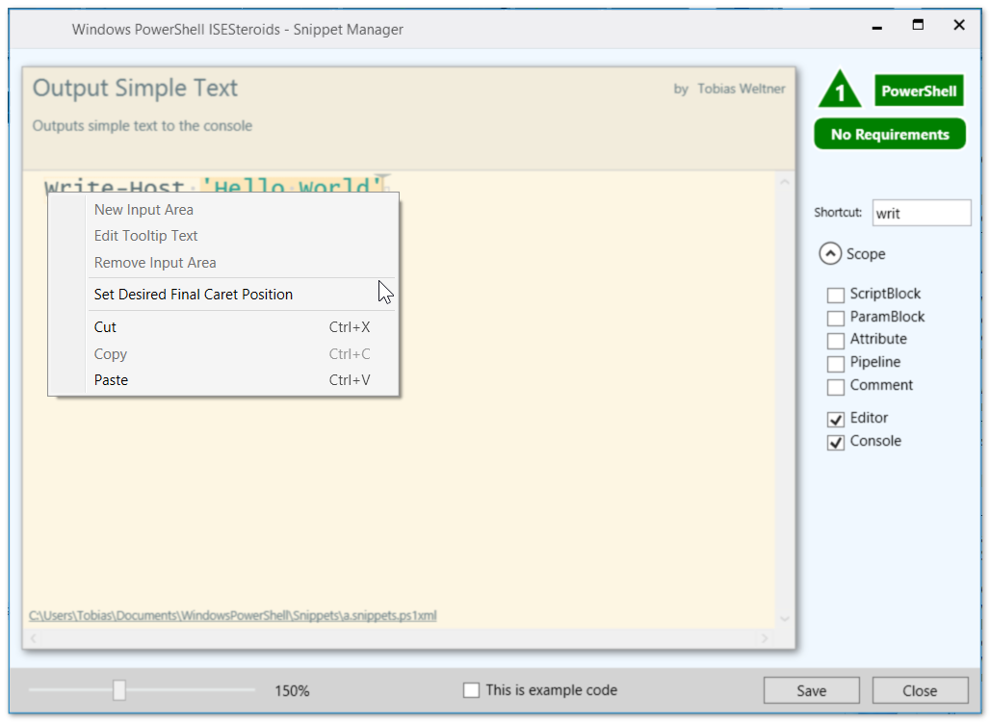Tick the Attribute scope checkbox
Screen dimensions: 990x722
pyautogui.click(x=836, y=340)
